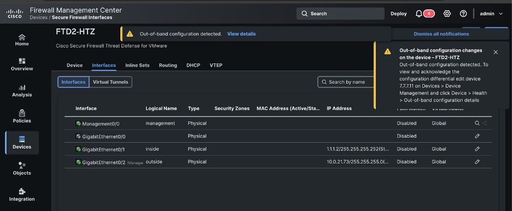Select GigabitEthernet0/1 interface name
This screenshot has height=211, width=512.
point(103,150)
